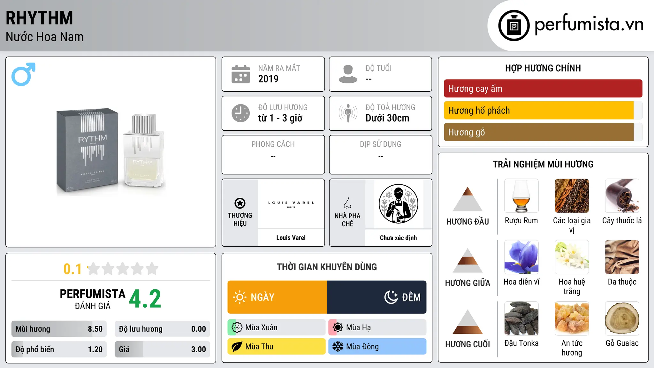Click the Cây thuốc lá note image
Viewport: 654px width, 368px height.
622,196
